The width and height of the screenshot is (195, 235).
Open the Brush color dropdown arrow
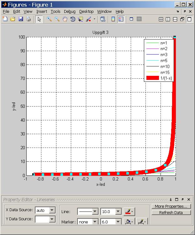[94, 19]
